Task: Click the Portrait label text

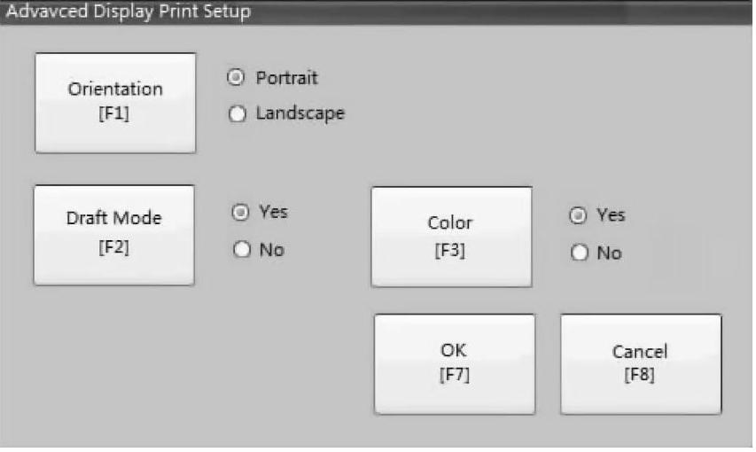Action: [287, 78]
